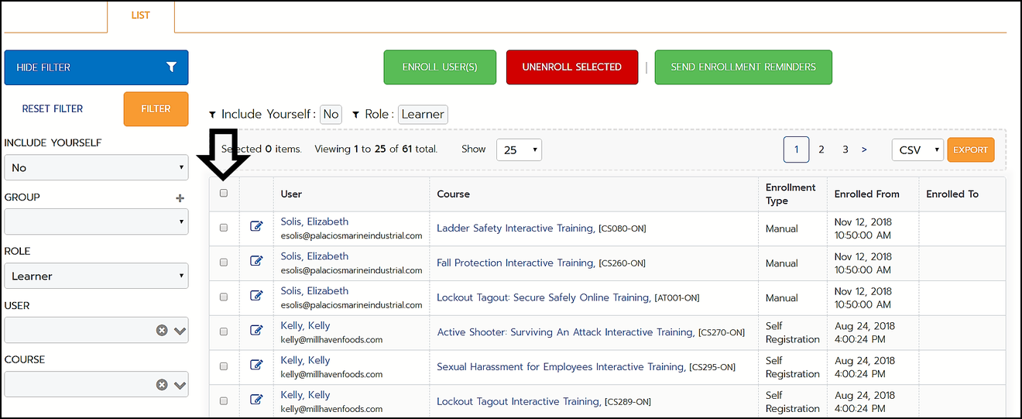Open the CSV export format dropdown
1022x419 pixels.
917,150
